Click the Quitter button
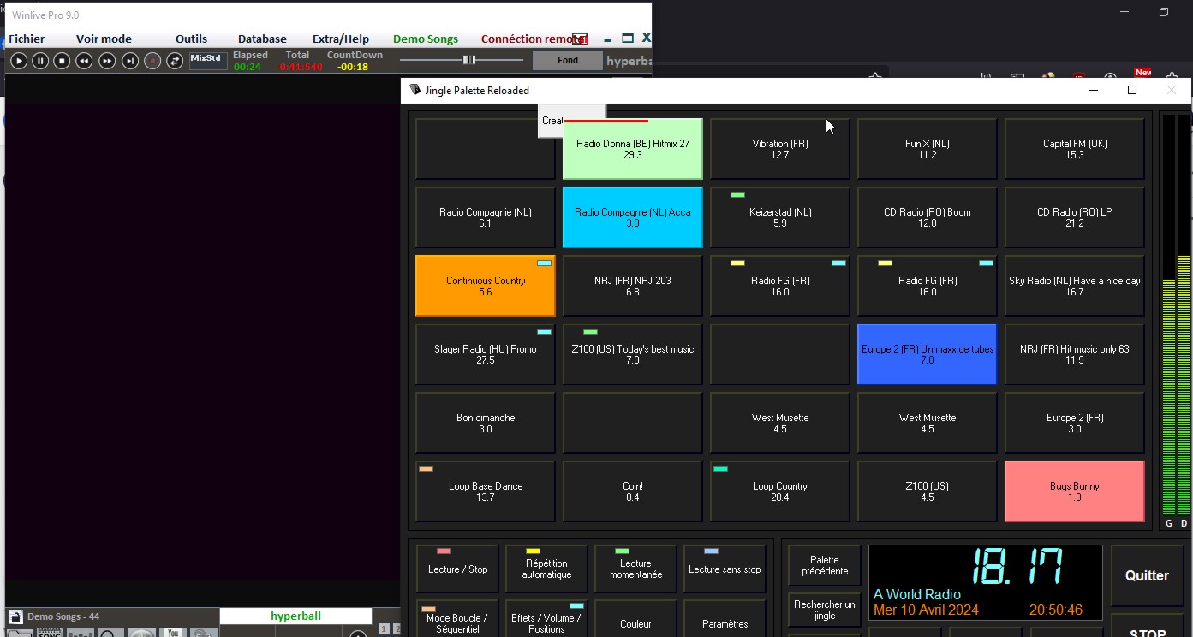The width and height of the screenshot is (1193, 637). (x=1147, y=575)
